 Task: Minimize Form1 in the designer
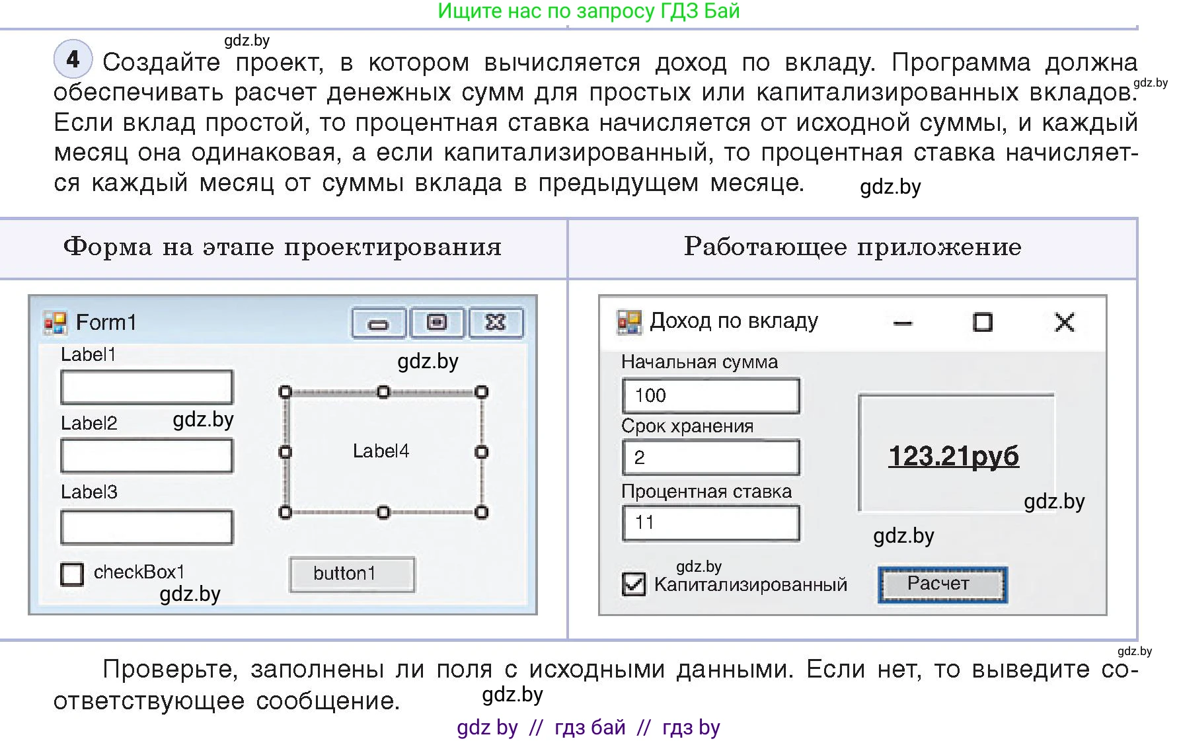(x=379, y=323)
